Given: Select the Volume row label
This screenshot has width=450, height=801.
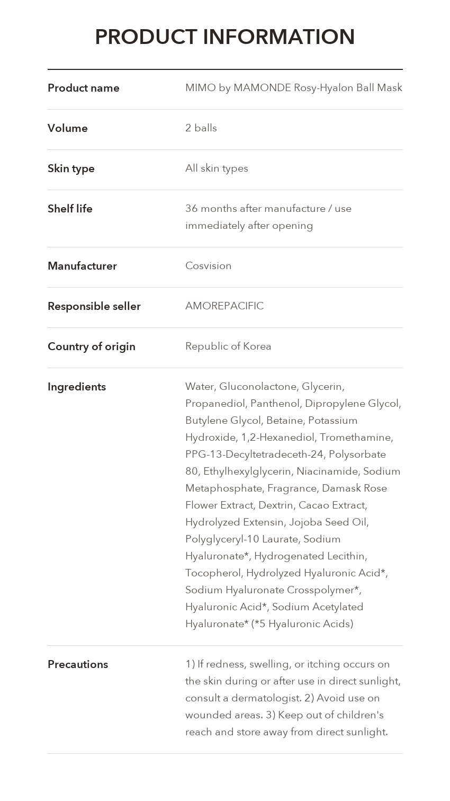Looking at the screenshot, I should pos(68,128).
